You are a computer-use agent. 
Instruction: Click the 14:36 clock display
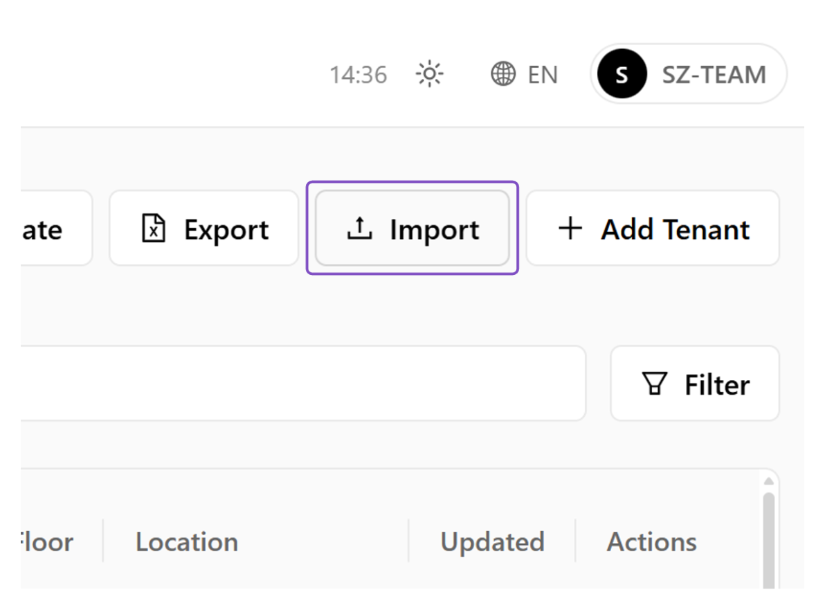[359, 75]
